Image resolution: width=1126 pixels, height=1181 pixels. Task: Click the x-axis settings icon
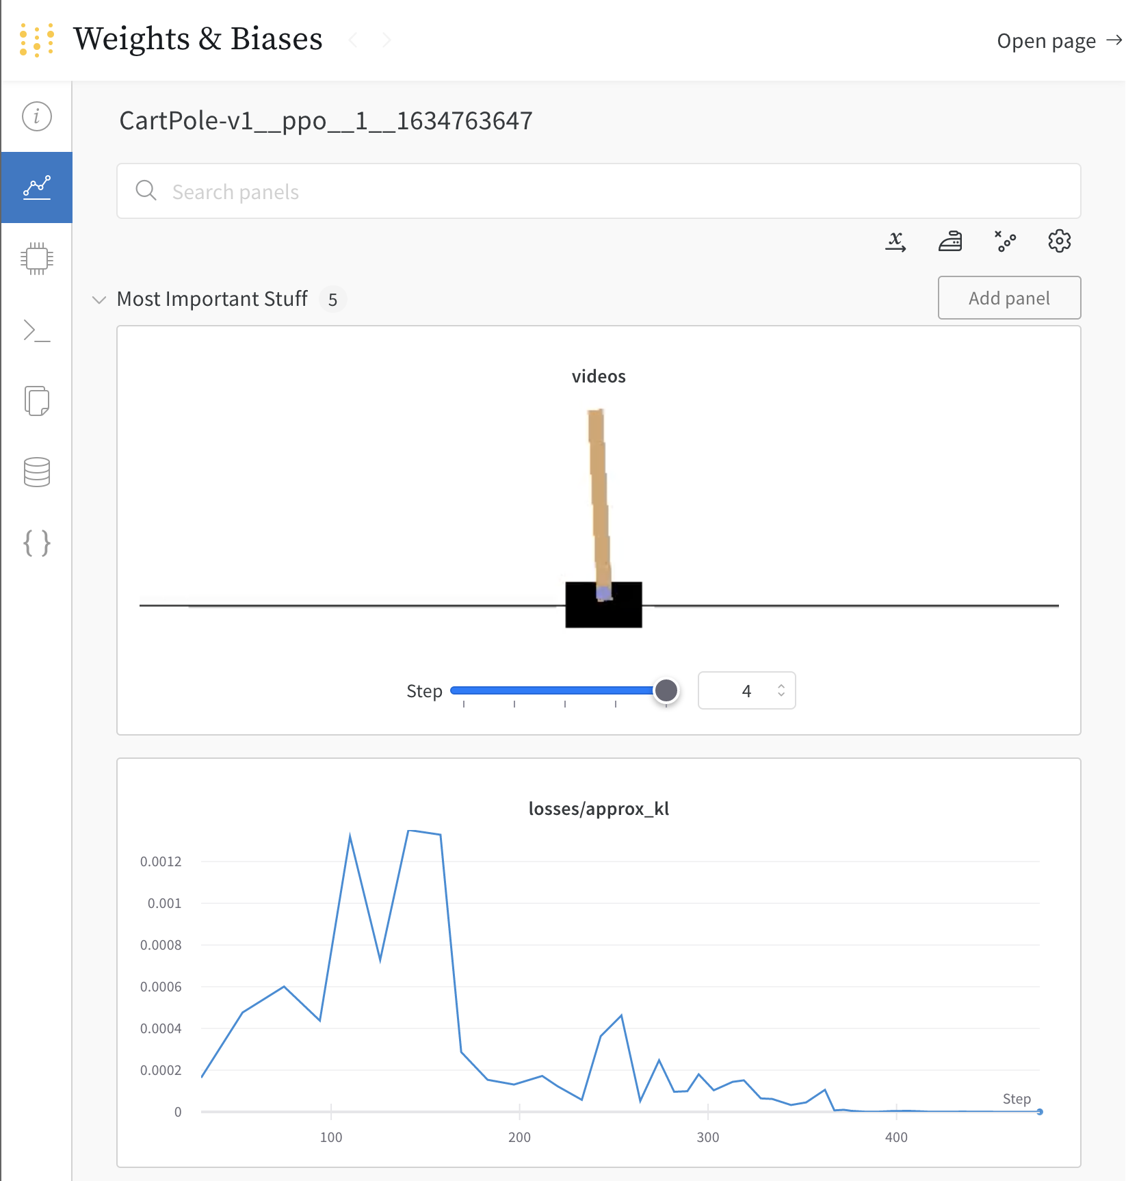(x=895, y=241)
